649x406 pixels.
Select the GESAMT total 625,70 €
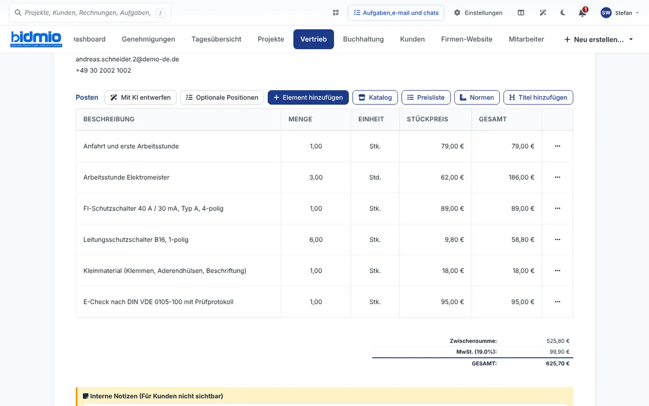point(558,363)
